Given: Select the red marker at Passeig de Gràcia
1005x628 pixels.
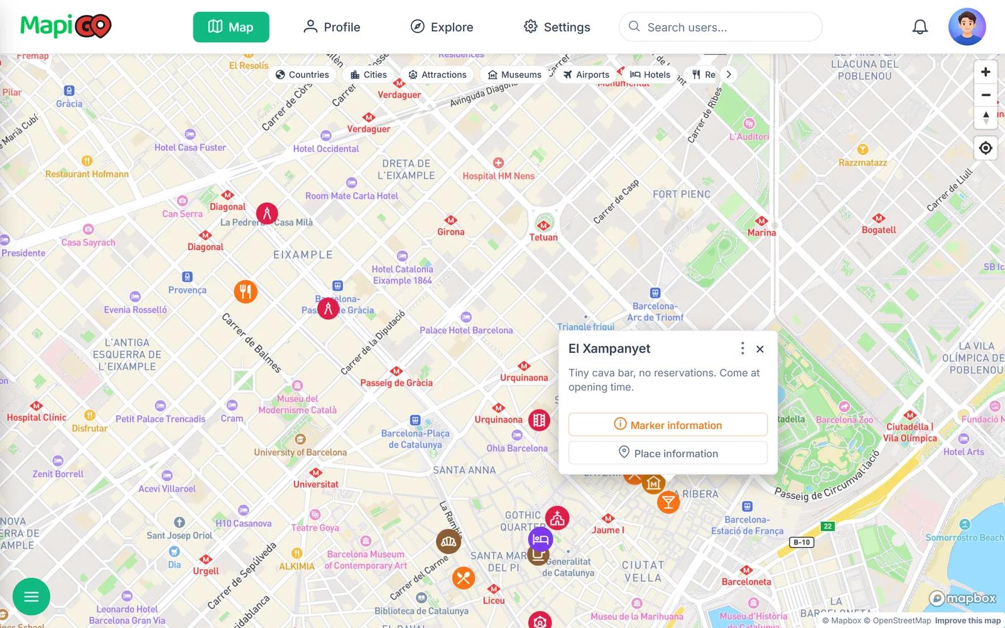Looking at the screenshot, I should coord(328,308).
